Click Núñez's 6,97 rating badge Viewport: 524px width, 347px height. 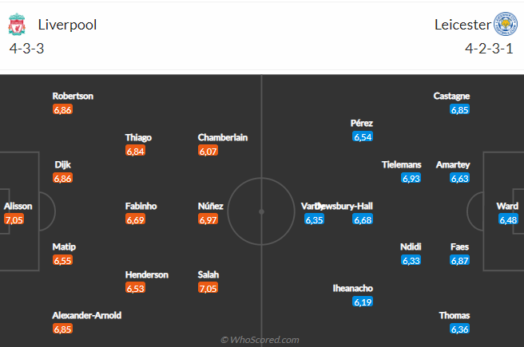coord(208,219)
